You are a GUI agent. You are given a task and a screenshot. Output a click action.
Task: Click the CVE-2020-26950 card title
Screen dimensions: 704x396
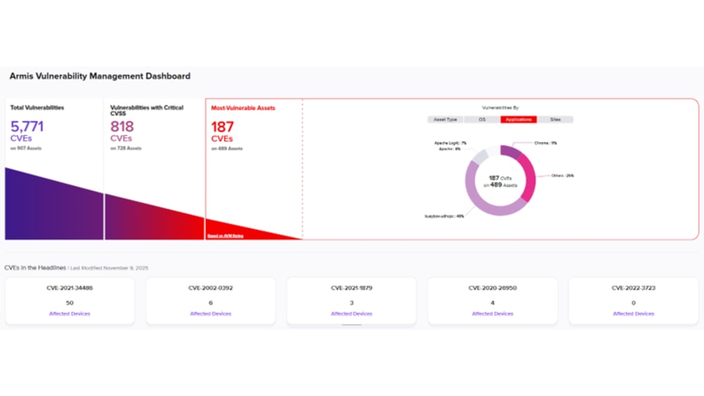coord(493,287)
